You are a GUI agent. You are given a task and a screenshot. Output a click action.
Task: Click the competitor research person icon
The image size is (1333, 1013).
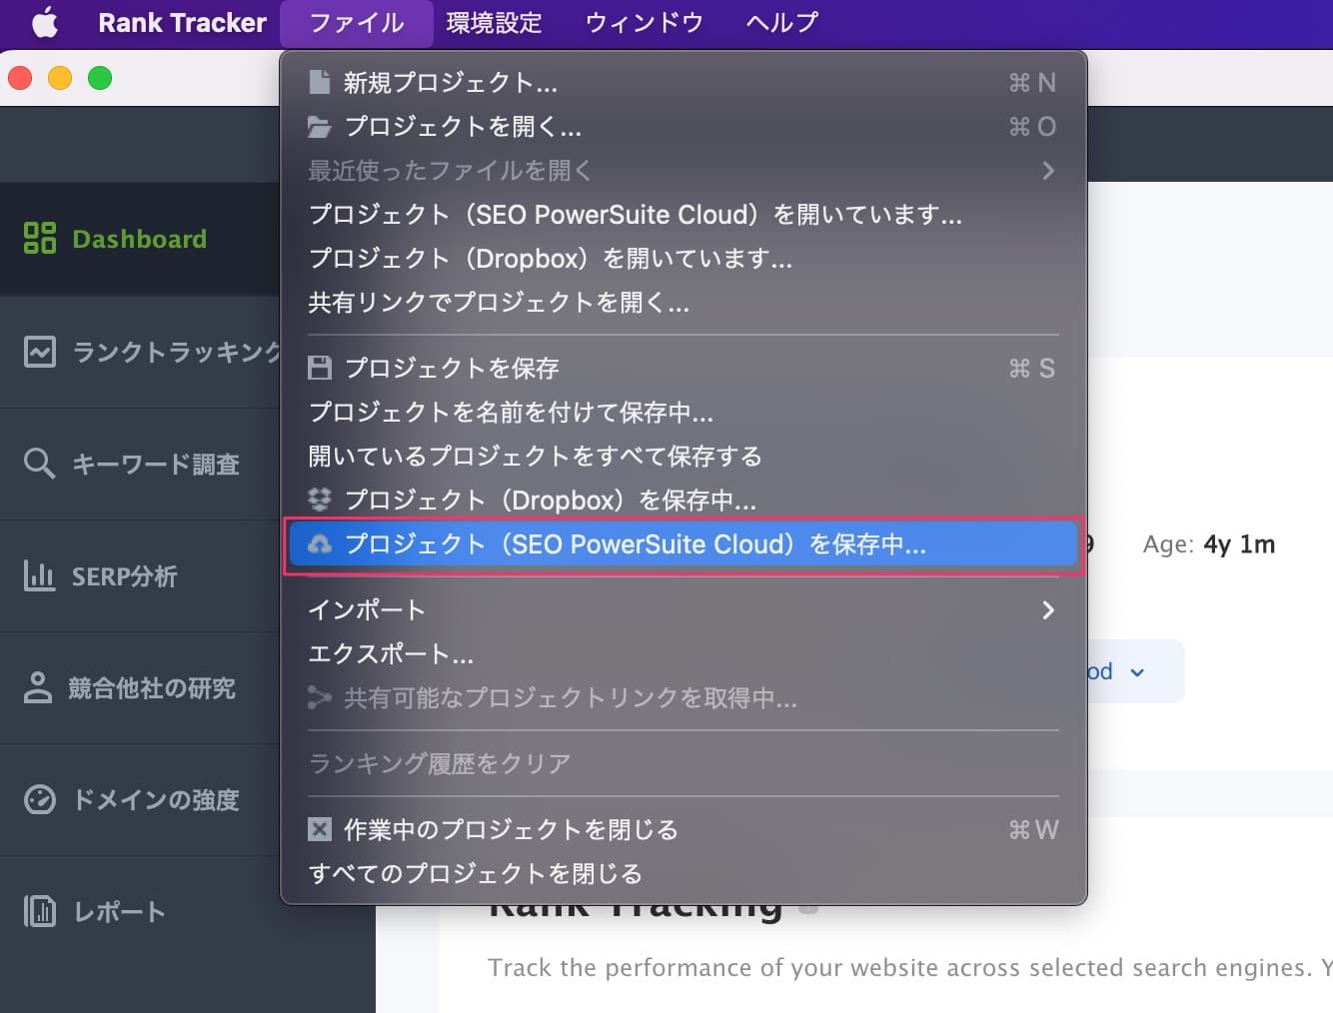[38, 687]
